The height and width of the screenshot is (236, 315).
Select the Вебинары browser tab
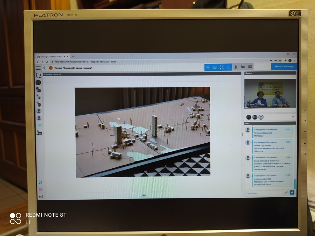[x=51, y=57]
